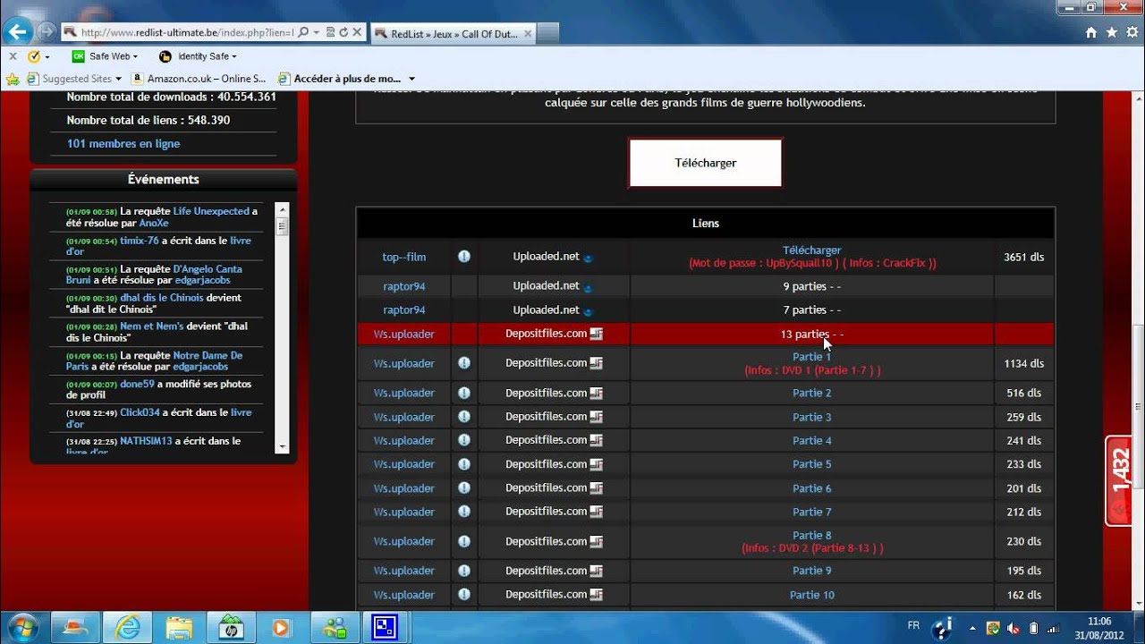Screen dimensions: 1145x644
Task: Open File Explorer folder on taskbar
Action: 179,627
